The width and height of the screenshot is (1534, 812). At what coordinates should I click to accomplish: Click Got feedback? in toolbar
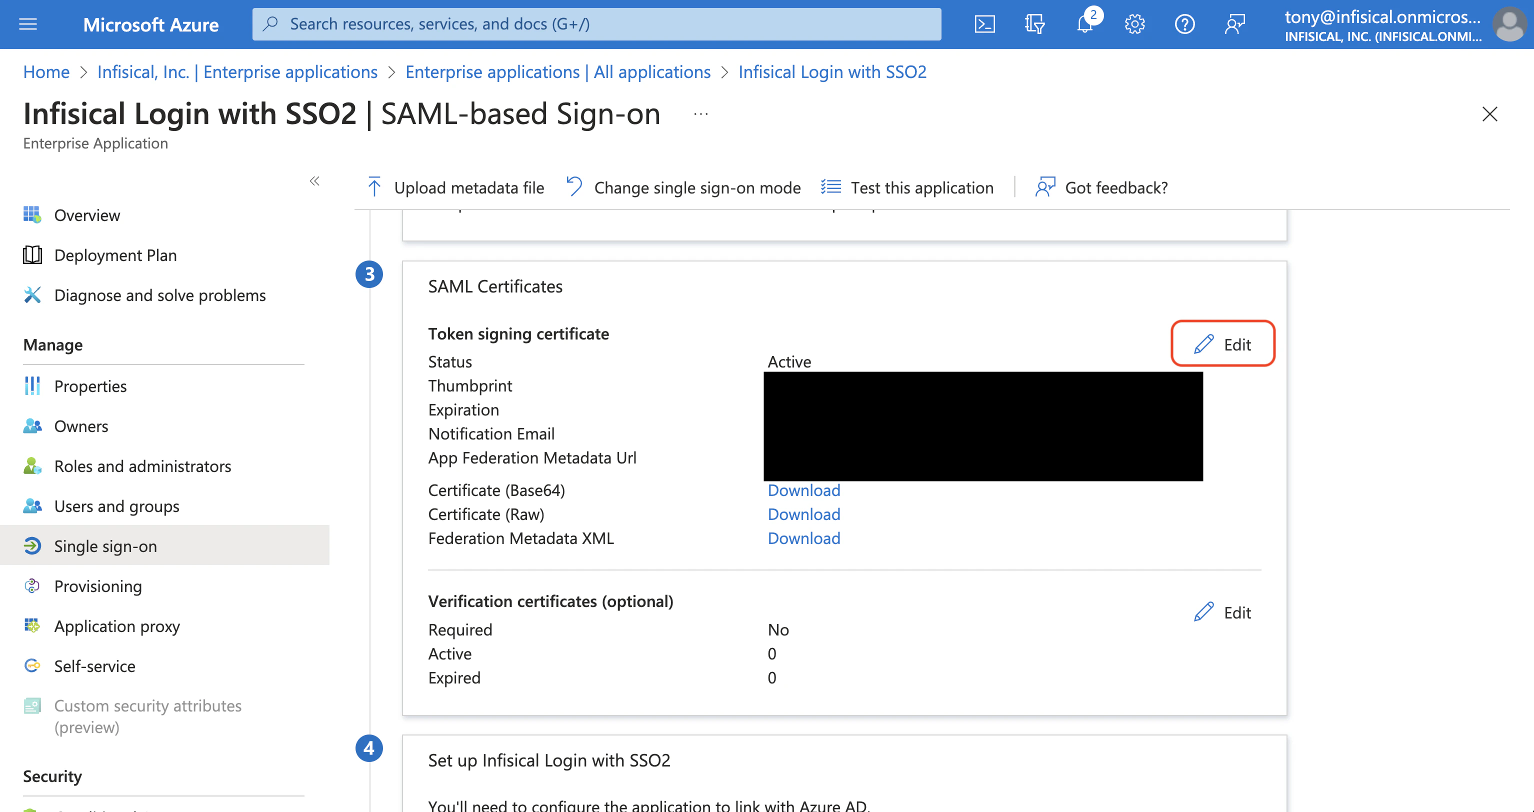[1101, 187]
